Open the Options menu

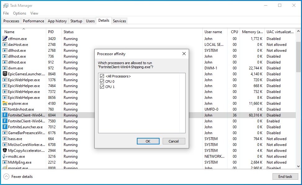20,13
